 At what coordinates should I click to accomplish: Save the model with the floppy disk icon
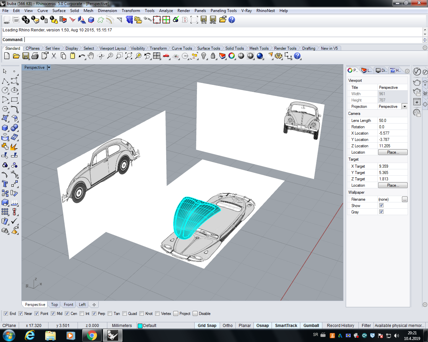tap(26, 56)
